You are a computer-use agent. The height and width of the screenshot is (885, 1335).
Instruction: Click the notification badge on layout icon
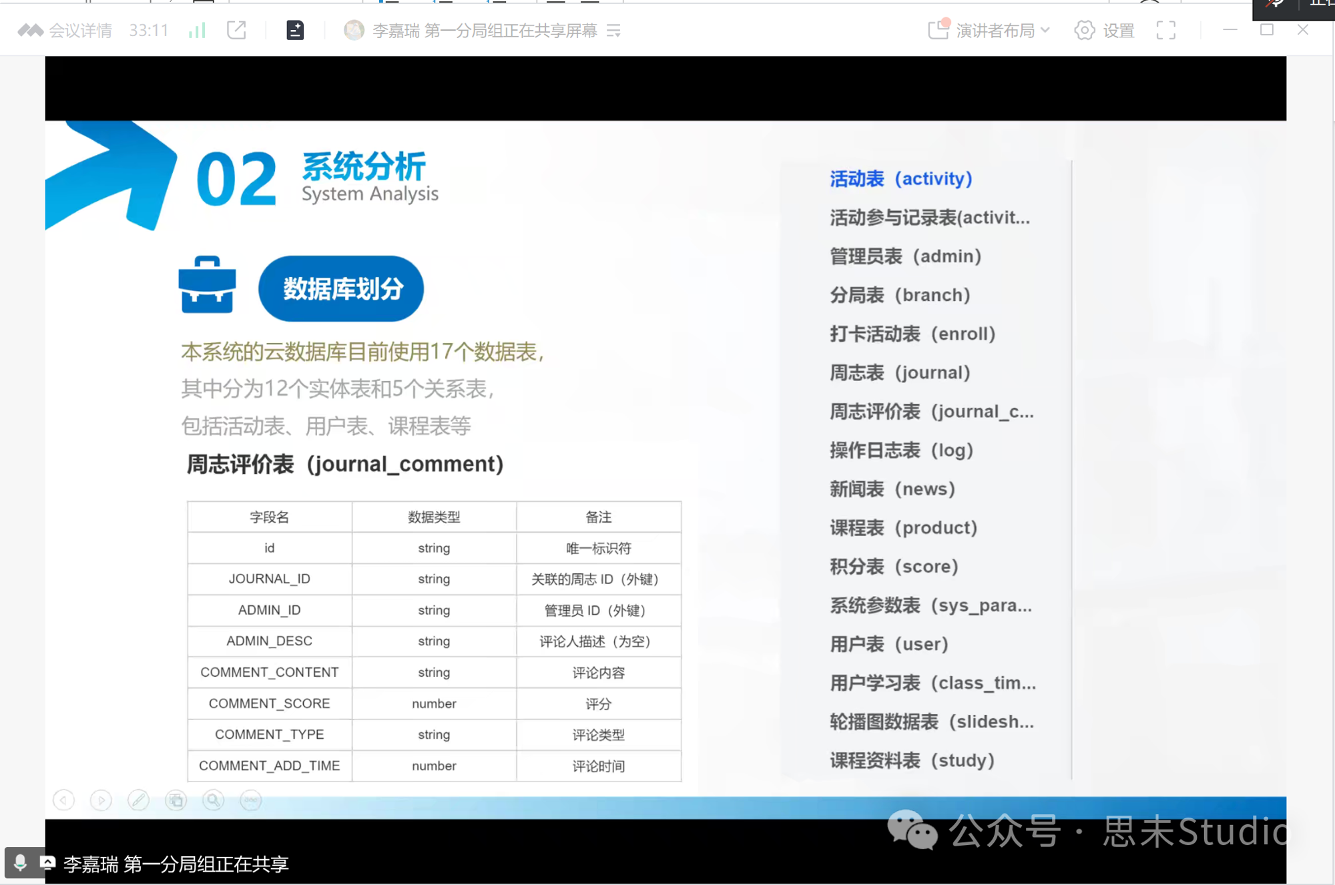tap(947, 21)
